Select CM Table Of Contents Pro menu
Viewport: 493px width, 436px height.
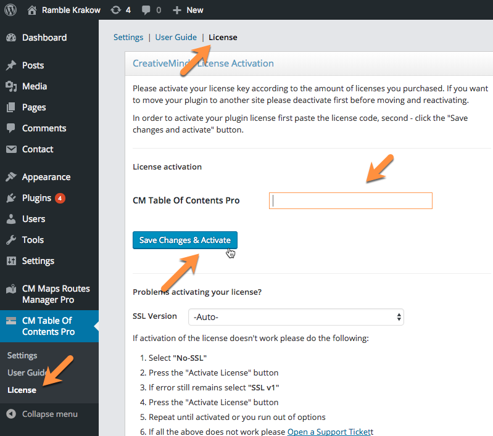point(48,326)
